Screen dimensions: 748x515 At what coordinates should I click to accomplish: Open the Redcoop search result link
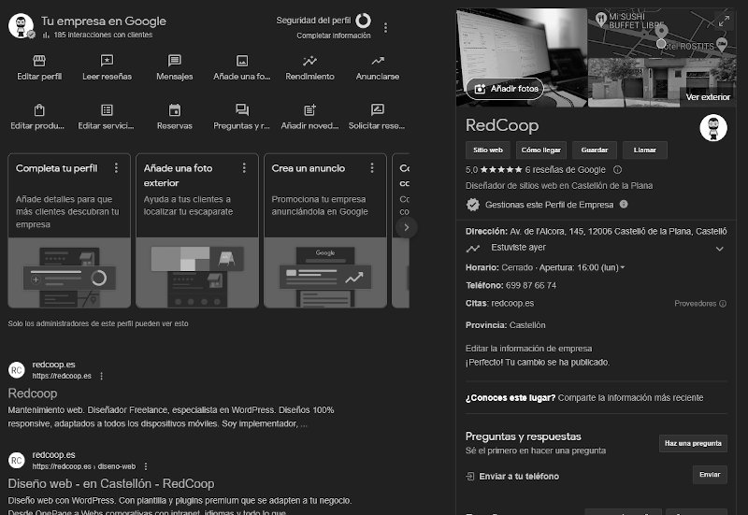coord(33,393)
